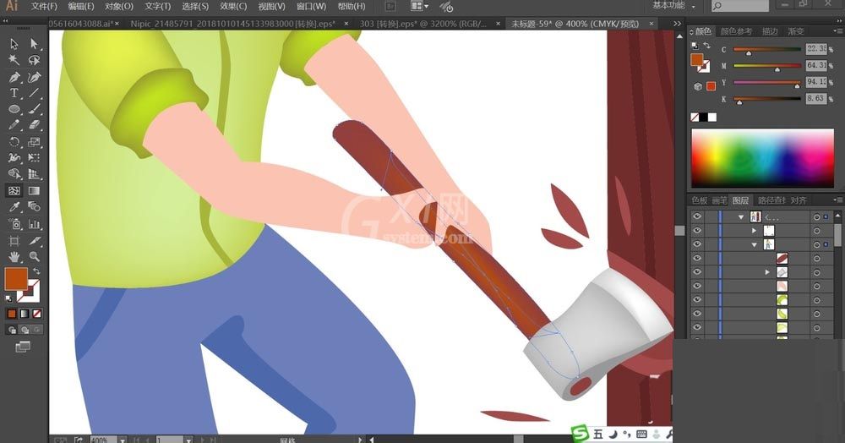Collapse the lumberjack group sublayer
Viewport: 845px width, 443px height.
754,244
